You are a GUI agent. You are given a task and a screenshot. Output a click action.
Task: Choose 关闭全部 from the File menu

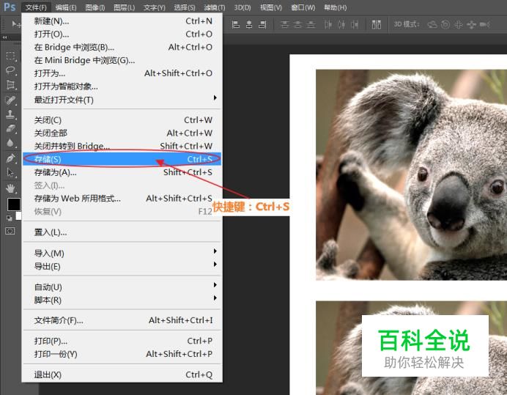tap(122, 133)
